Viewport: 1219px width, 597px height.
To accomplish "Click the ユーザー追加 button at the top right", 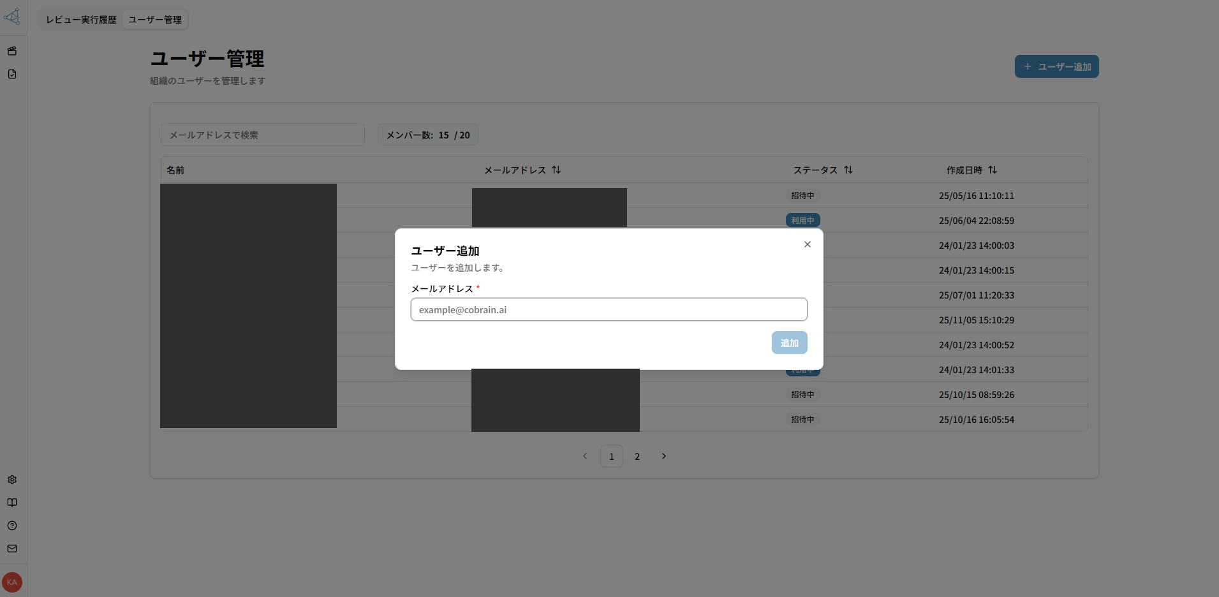I will 1056,66.
